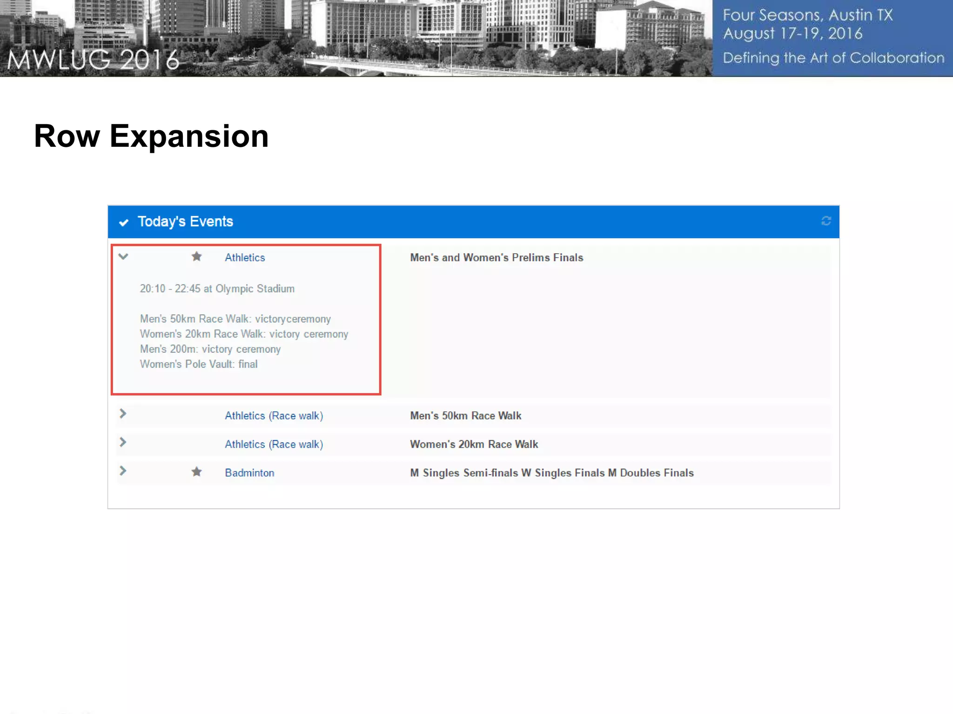Open the Badminton event link
This screenshot has width=953, height=714.
pyautogui.click(x=249, y=473)
